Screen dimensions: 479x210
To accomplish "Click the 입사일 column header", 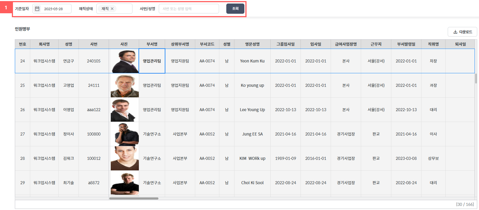I will point(316,44).
